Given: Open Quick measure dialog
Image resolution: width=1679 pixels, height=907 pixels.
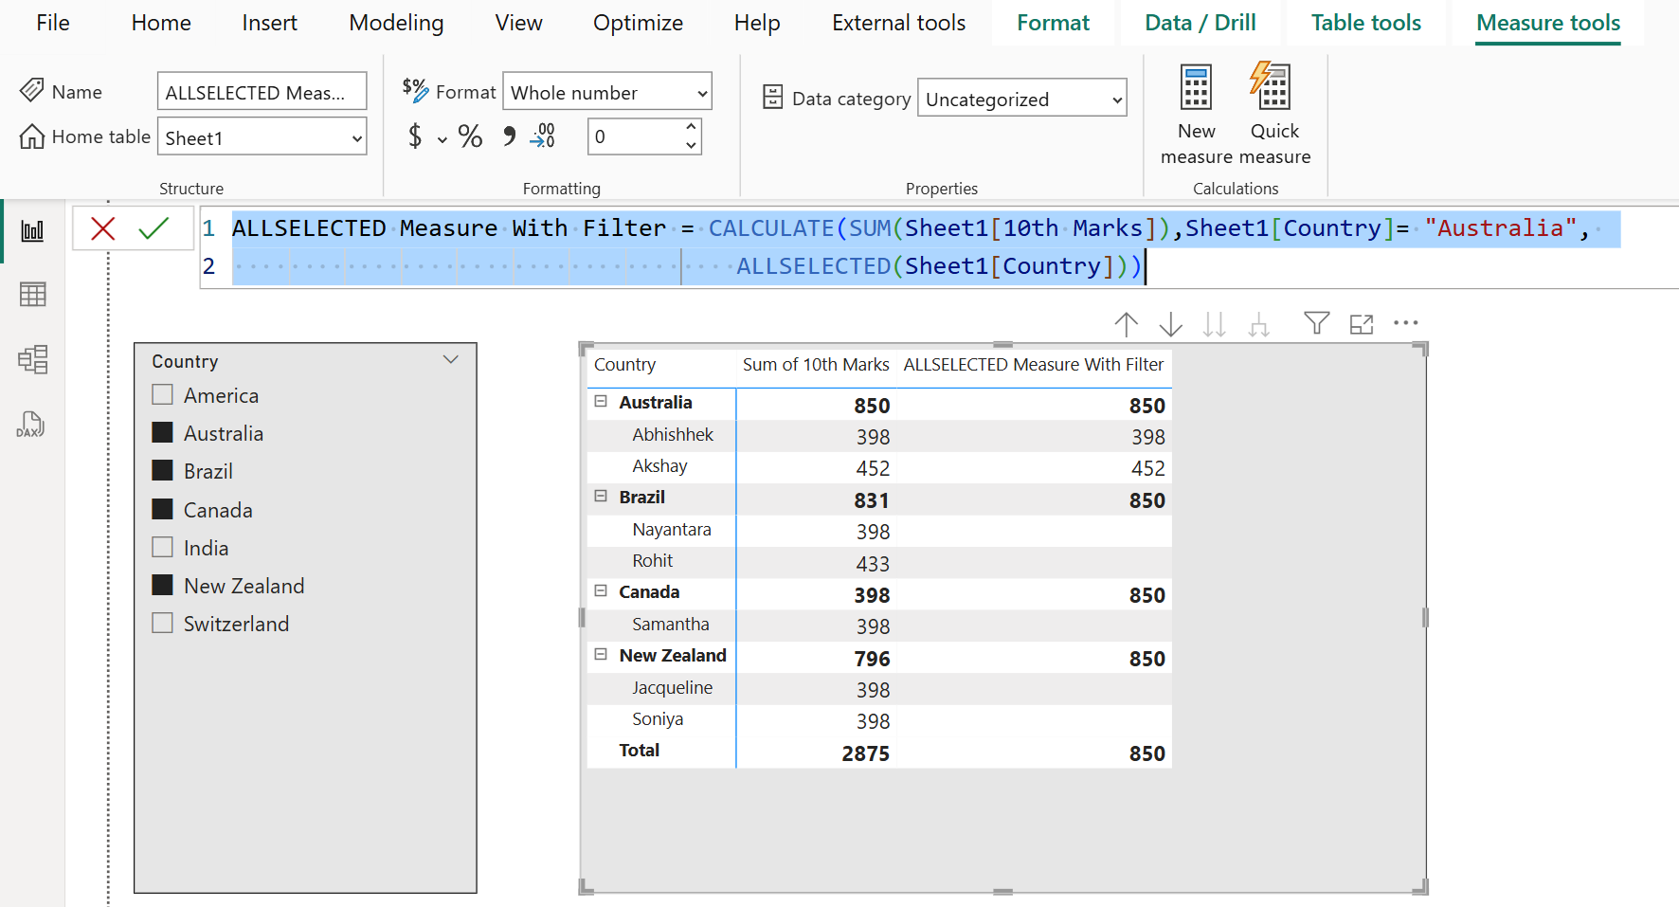Looking at the screenshot, I should tap(1273, 109).
